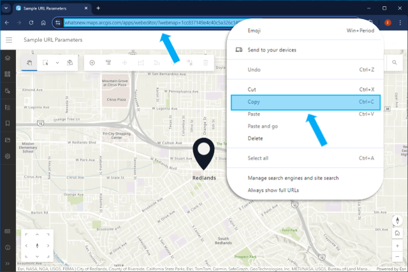This screenshot has height=272, width=408.
Task: Open Manage search engines and site search
Action: click(x=305, y=178)
